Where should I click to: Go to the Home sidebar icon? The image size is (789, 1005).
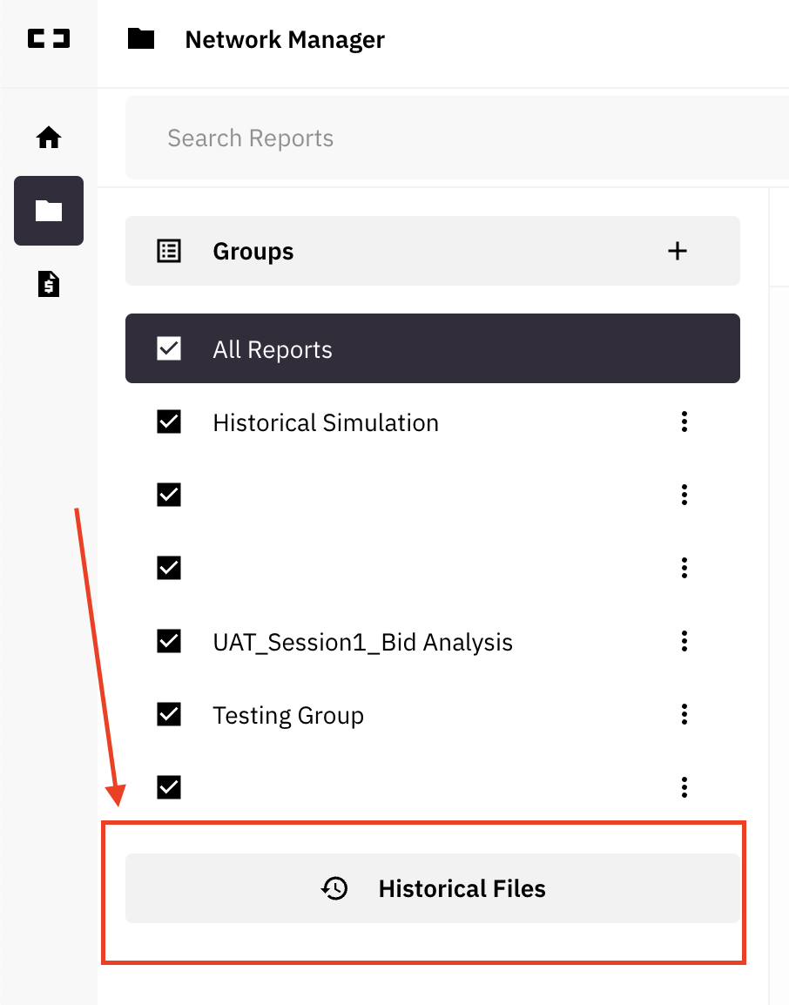point(49,137)
